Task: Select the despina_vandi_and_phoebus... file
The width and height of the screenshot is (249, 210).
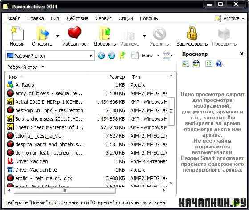Action: [x=49, y=144]
